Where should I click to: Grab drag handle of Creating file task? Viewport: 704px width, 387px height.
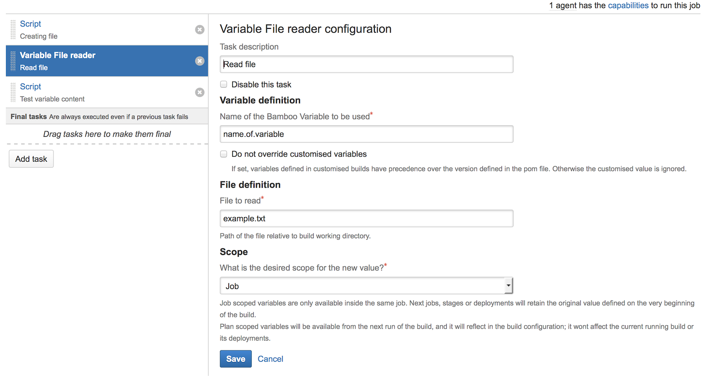pos(13,30)
